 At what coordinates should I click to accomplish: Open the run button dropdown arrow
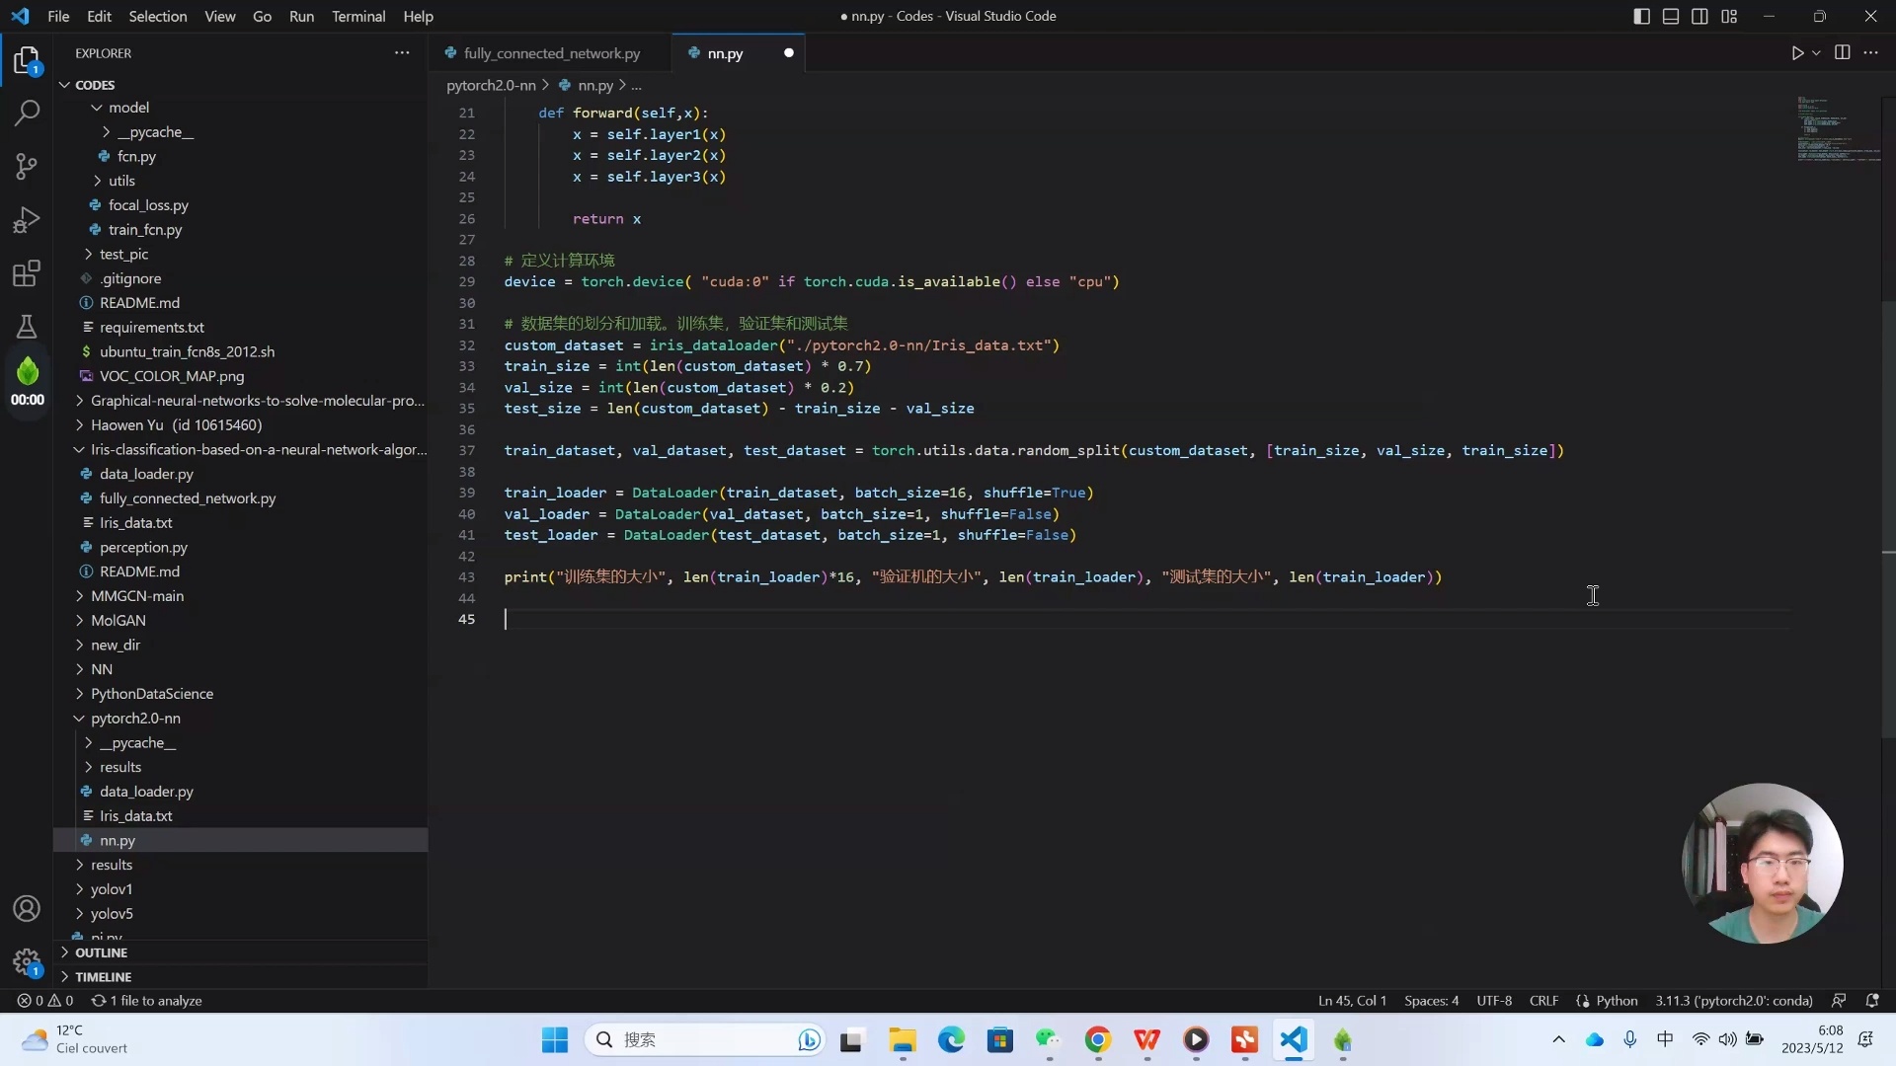pyautogui.click(x=1816, y=53)
